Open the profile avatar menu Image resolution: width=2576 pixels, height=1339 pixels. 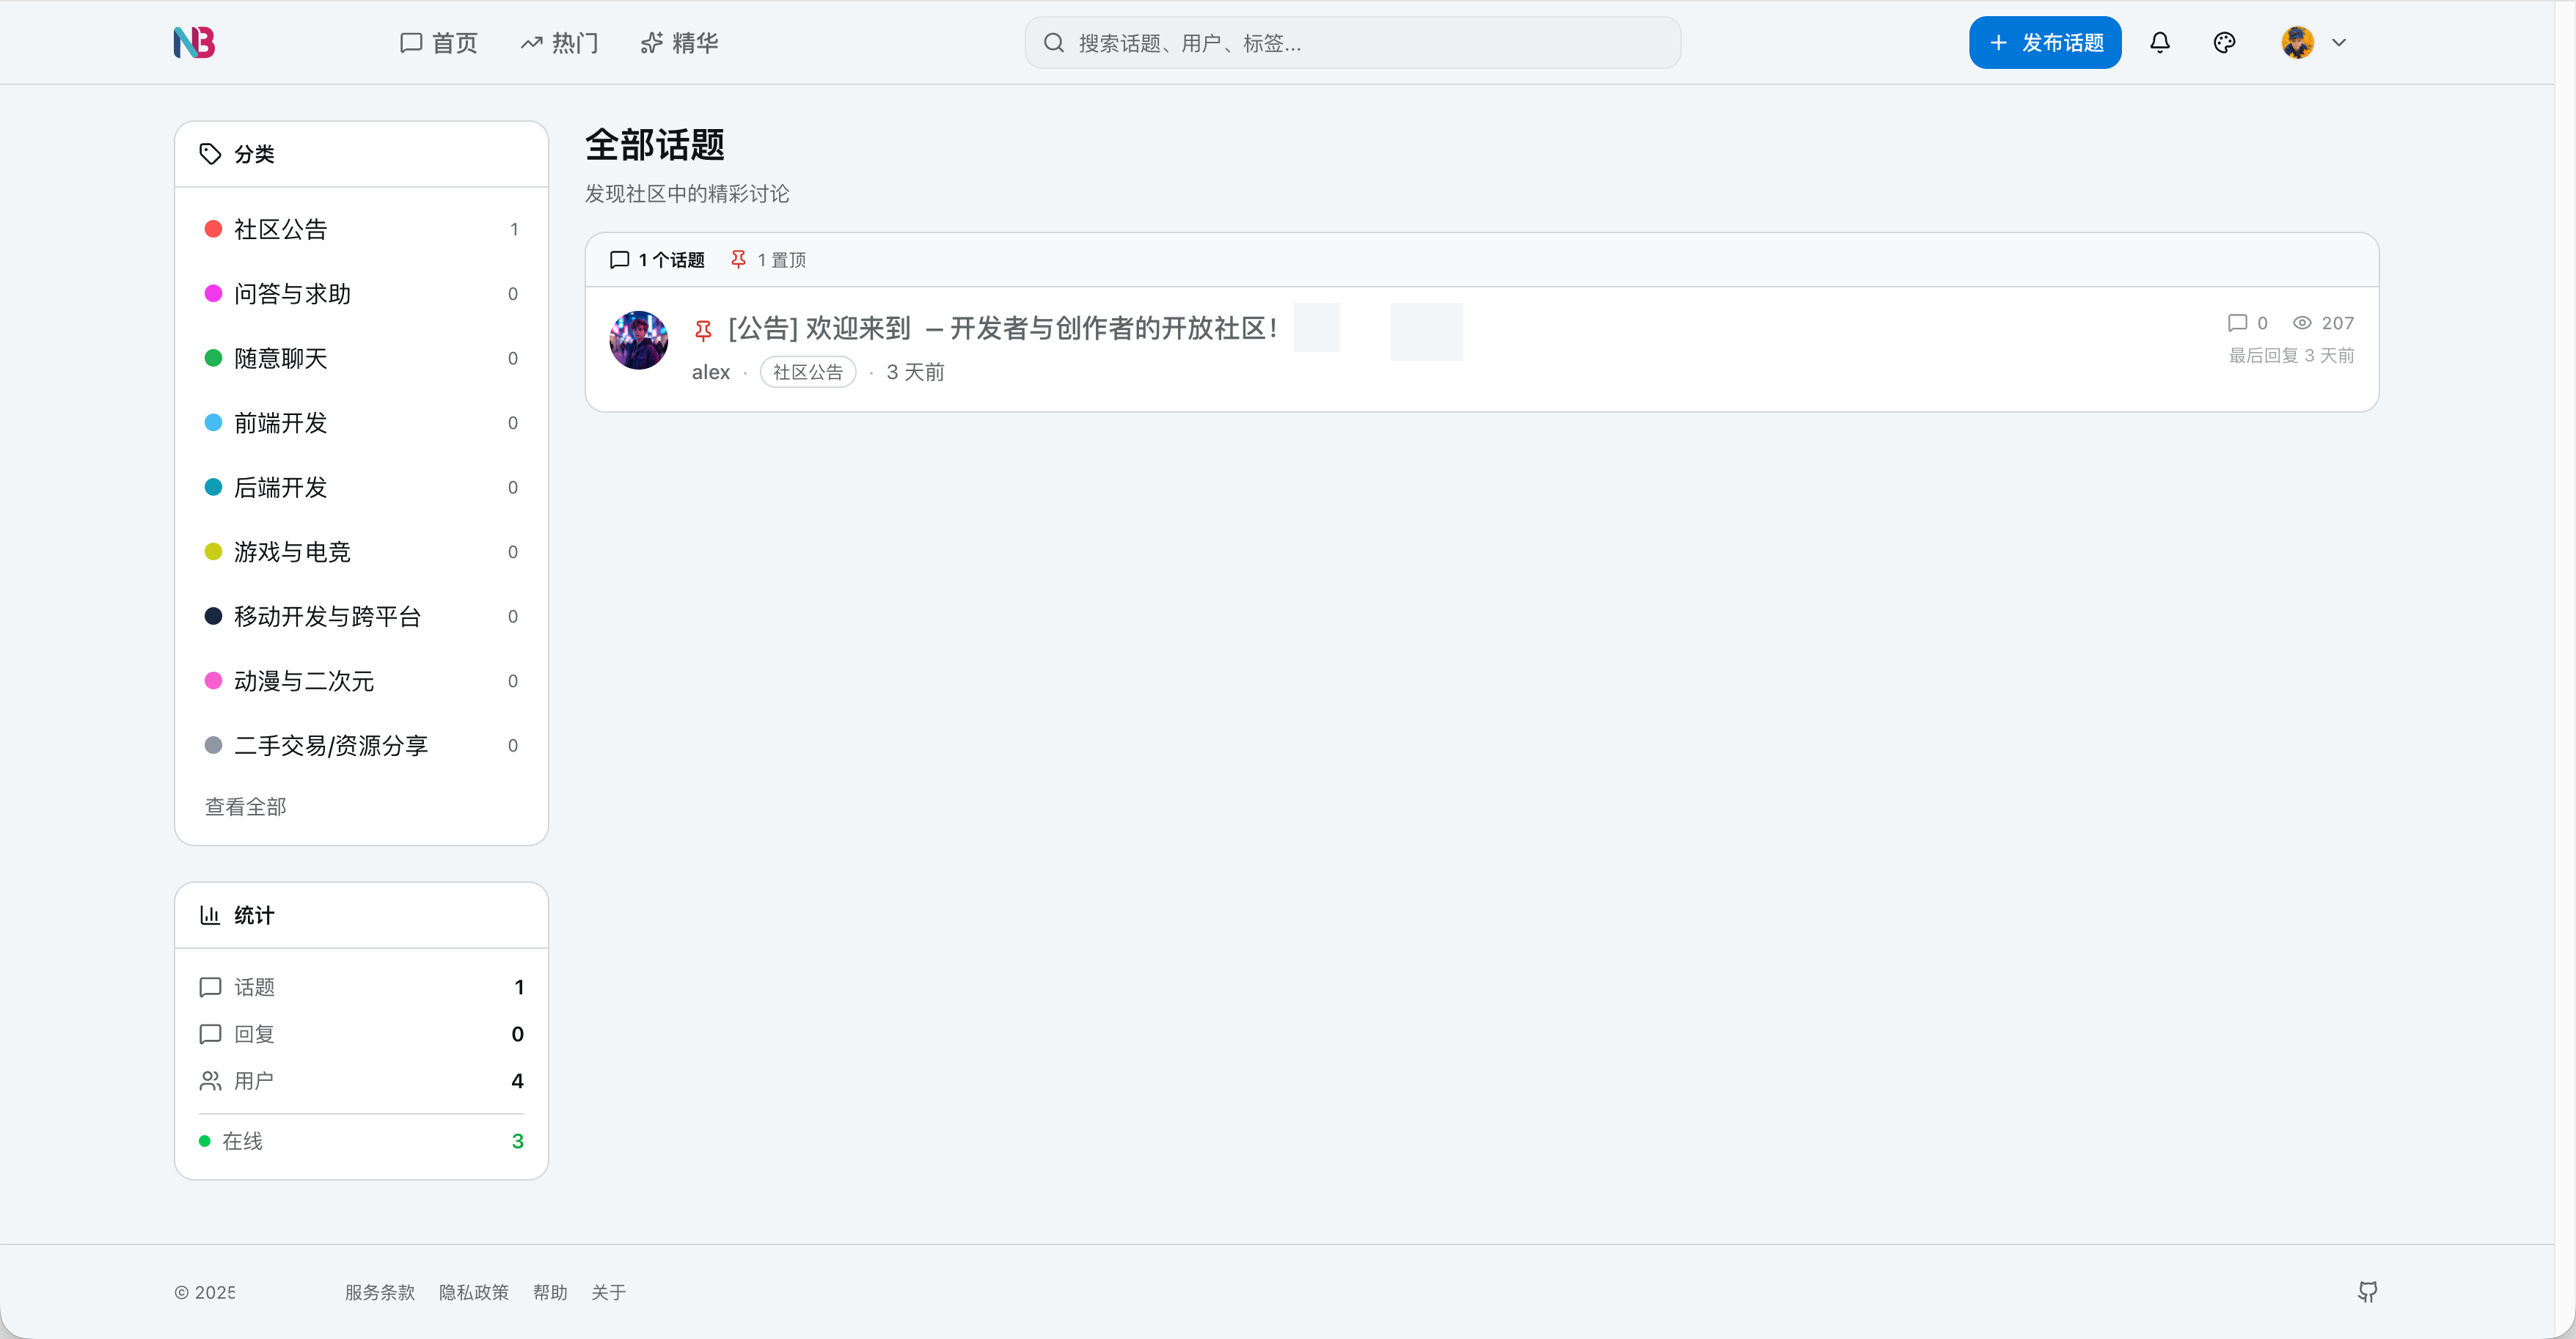[2297, 42]
